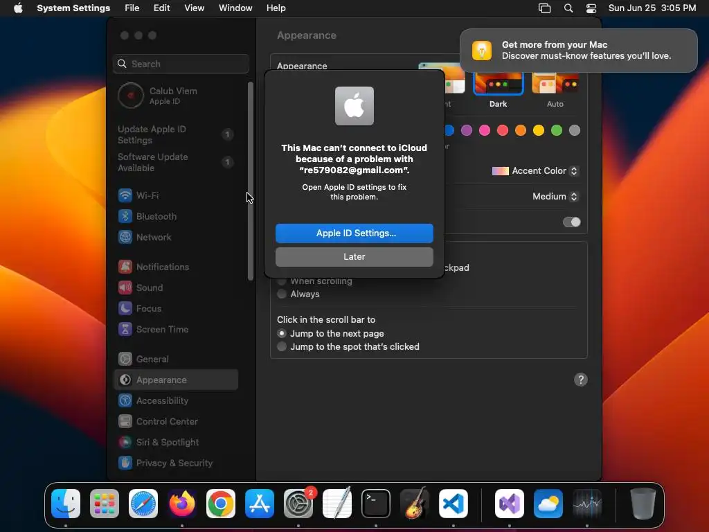
Task: Click System Settings Dock icon
Action: coord(298,504)
